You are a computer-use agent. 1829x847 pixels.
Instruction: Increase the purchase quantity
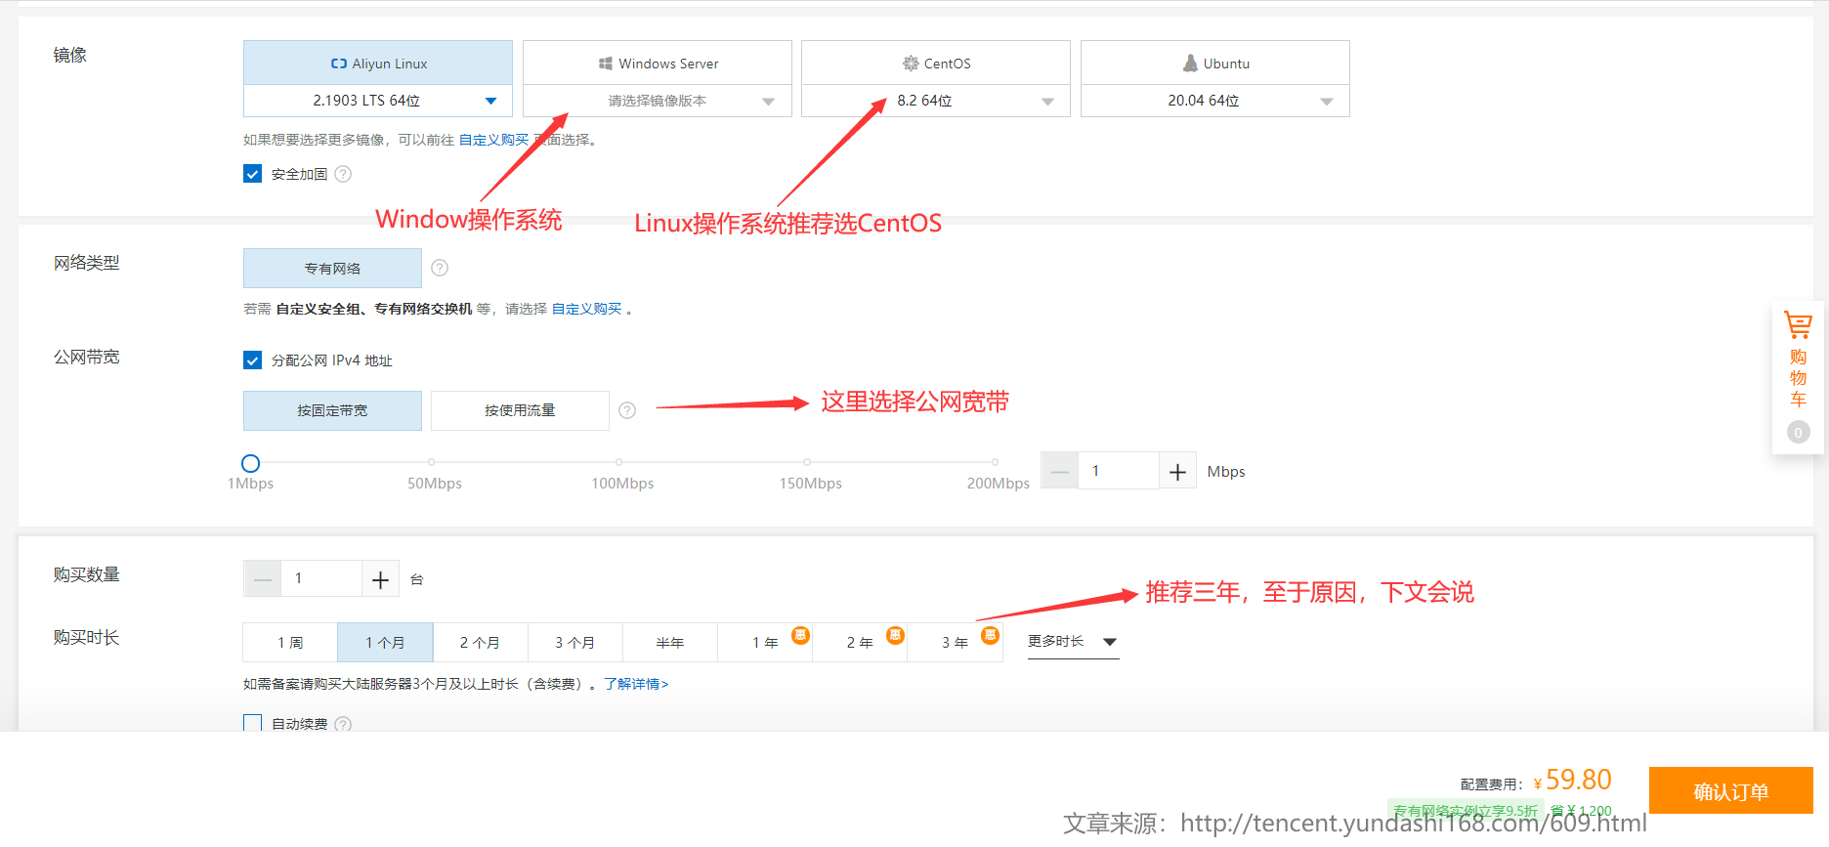point(380,579)
